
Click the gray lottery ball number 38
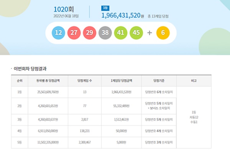coord(105,33)
